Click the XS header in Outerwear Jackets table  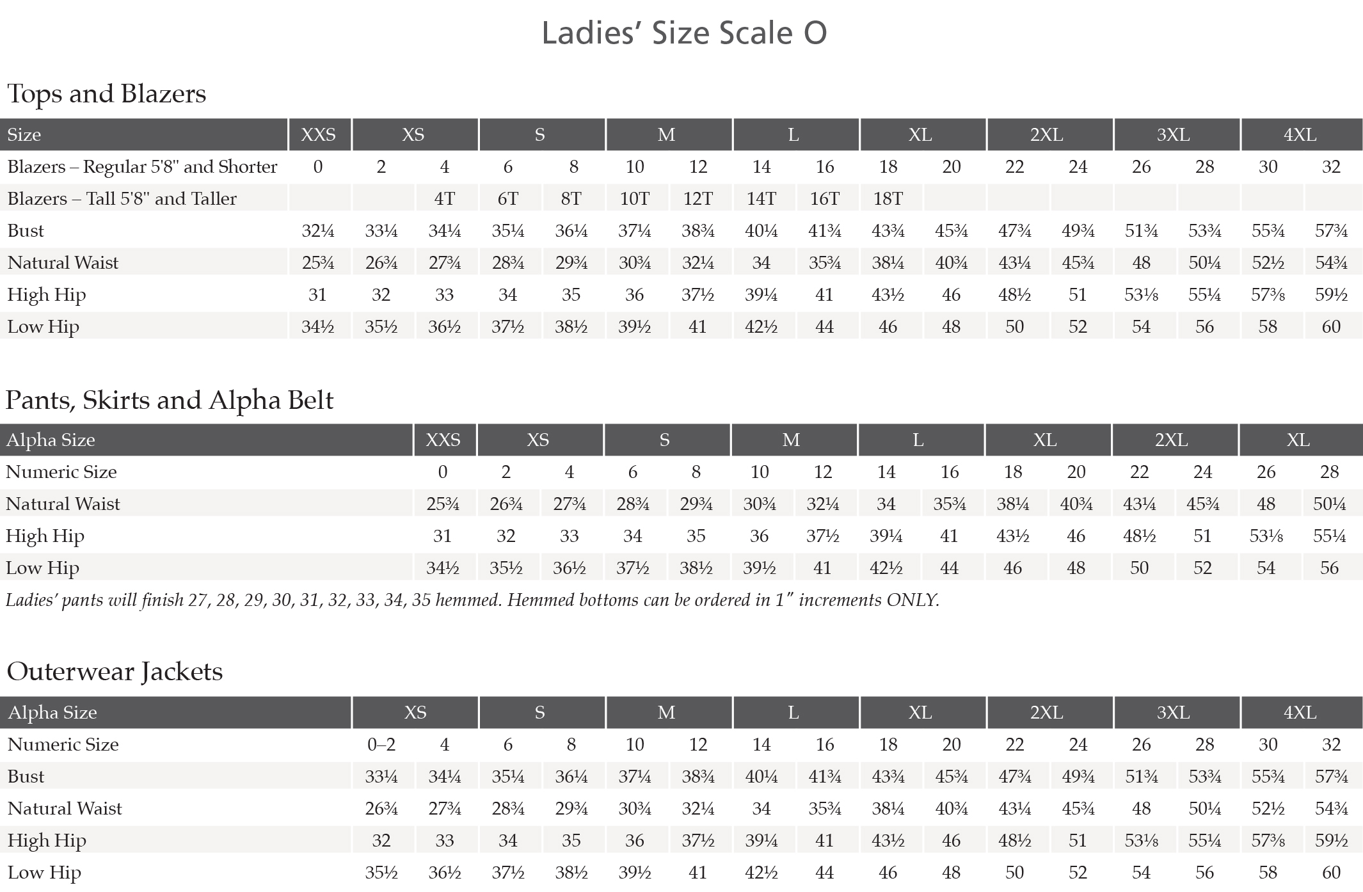tap(415, 712)
